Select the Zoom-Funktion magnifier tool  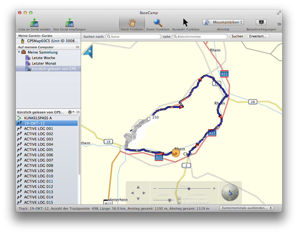point(158,22)
